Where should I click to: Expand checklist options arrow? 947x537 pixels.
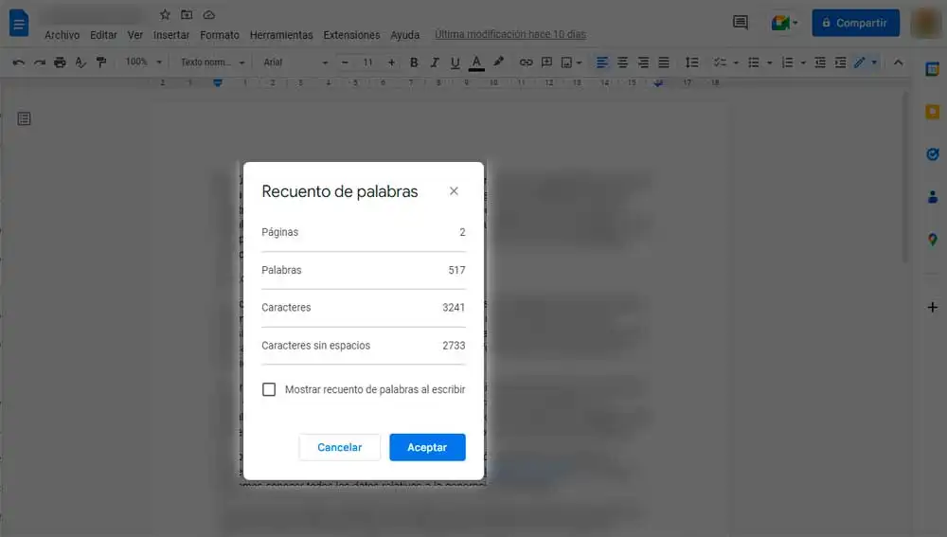736,63
